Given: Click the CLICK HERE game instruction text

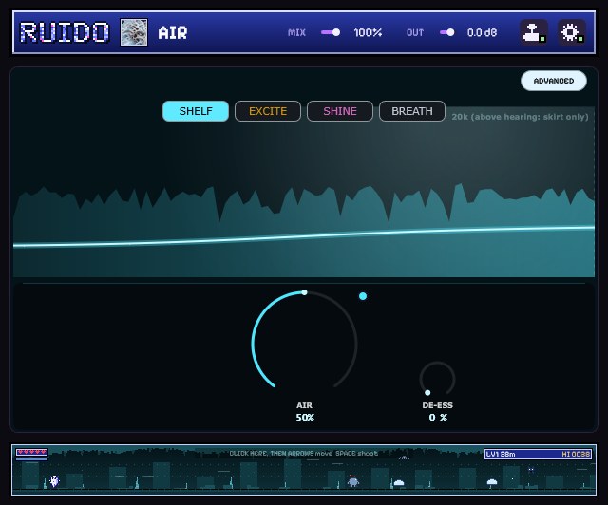Looking at the screenshot, I should pyautogui.click(x=303, y=453).
